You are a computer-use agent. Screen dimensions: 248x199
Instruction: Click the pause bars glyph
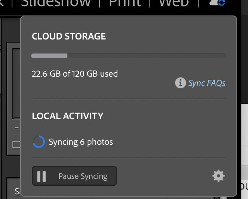pyautogui.click(x=41, y=176)
